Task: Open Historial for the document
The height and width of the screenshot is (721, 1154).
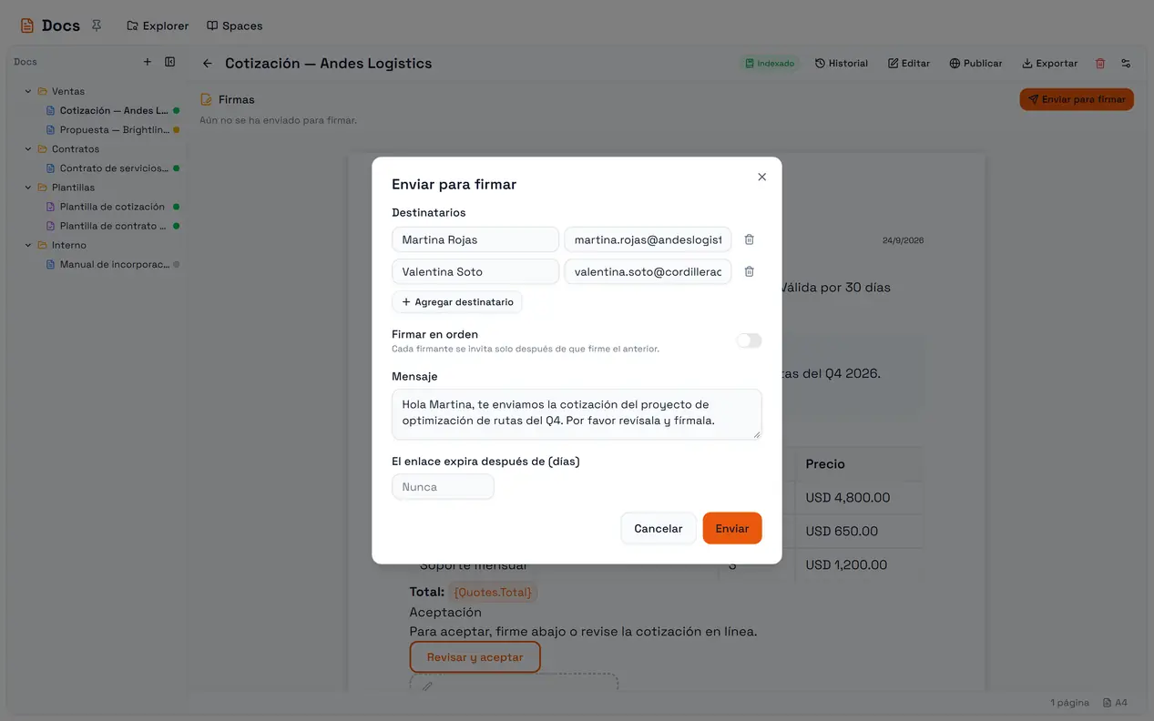Action: (x=842, y=64)
